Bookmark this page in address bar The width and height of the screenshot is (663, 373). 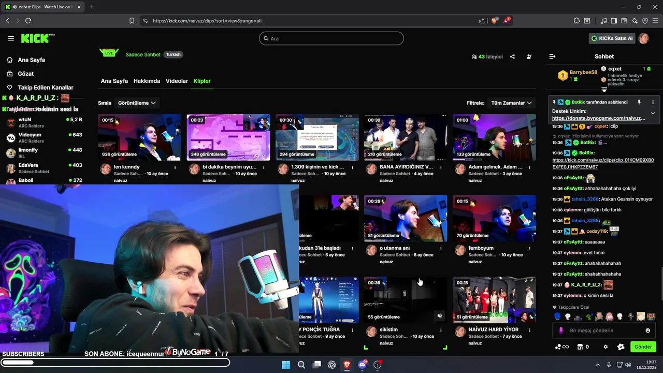pos(132,21)
